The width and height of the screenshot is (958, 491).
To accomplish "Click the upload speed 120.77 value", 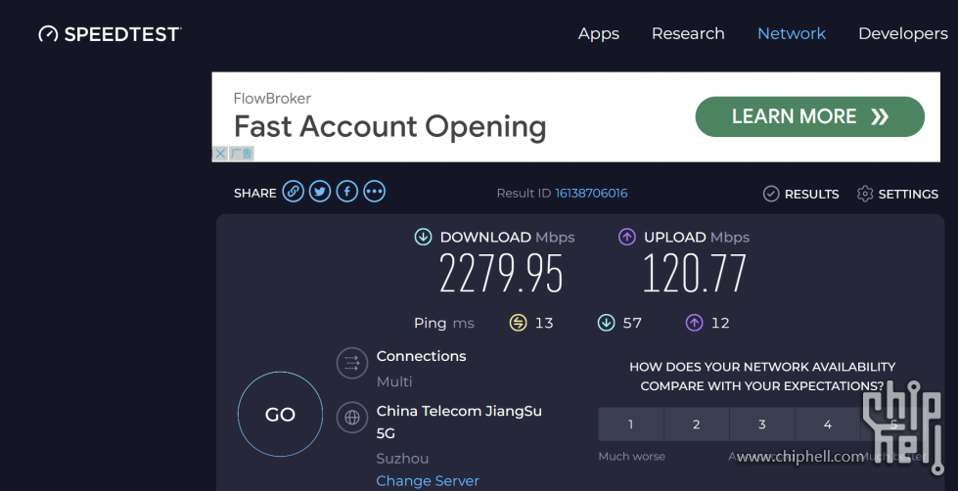I will pyautogui.click(x=695, y=273).
